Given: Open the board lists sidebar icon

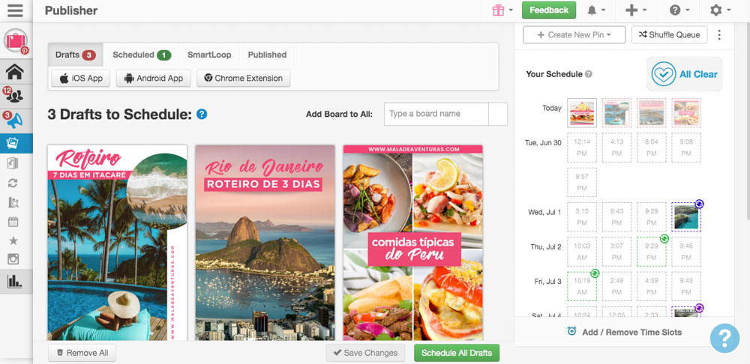Looking at the screenshot, I should point(13,163).
